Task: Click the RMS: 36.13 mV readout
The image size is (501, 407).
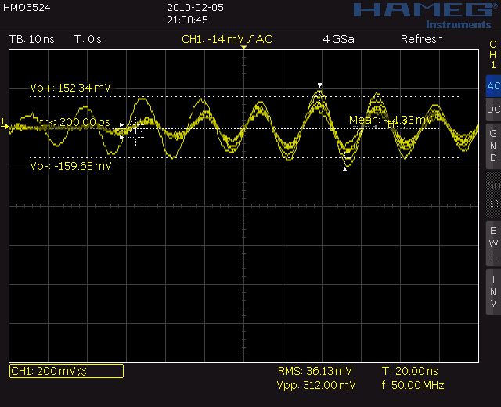Action: [315, 371]
